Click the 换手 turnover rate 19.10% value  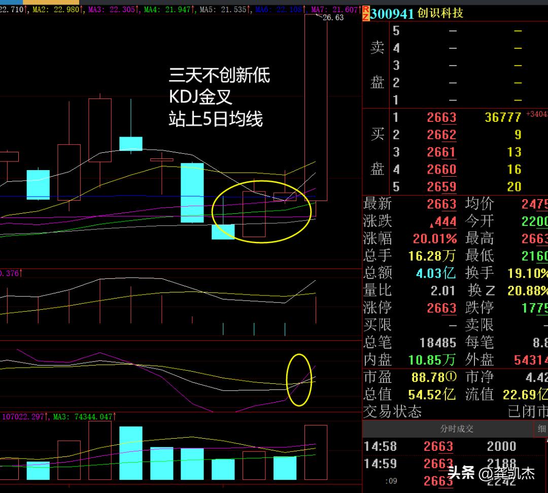527,273
